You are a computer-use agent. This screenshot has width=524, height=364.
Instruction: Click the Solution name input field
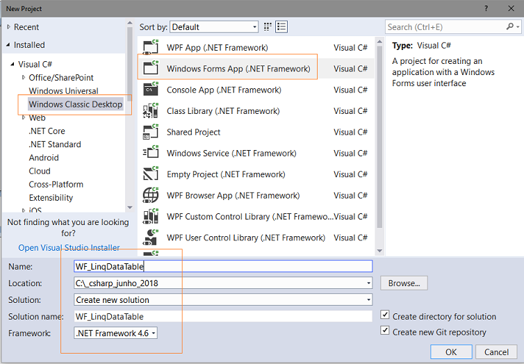click(223, 316)
